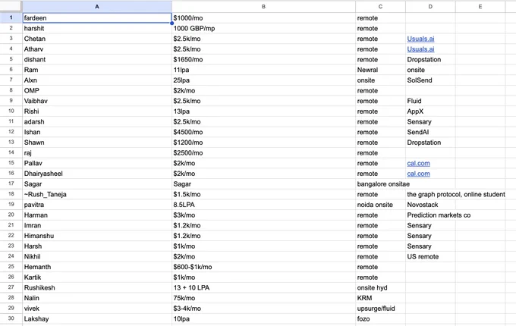
Task: Click the "Dhairyasheel" name cell
Action: click(x=97, y=174)
